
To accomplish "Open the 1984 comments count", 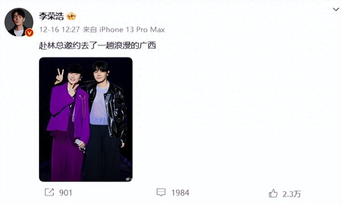I will point(180,193).
